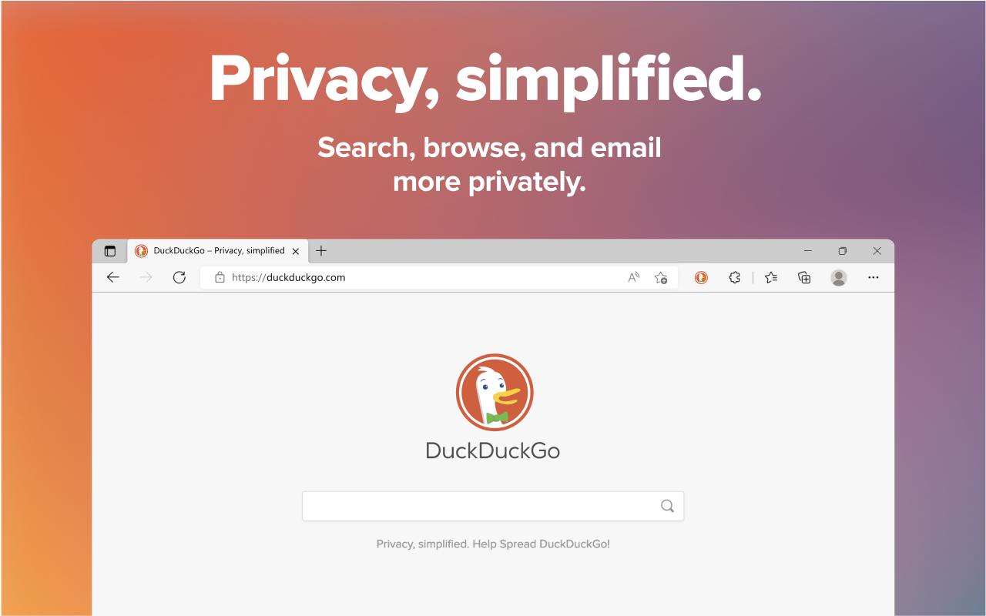Click the browser back arrow

(113, 277)
